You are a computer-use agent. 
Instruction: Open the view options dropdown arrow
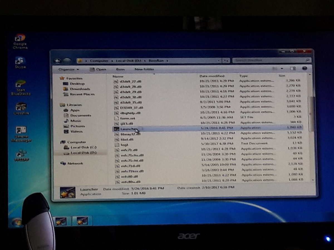pos(282,68)
